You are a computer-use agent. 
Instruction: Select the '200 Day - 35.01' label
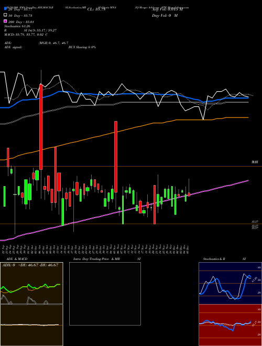coord(21,22)
